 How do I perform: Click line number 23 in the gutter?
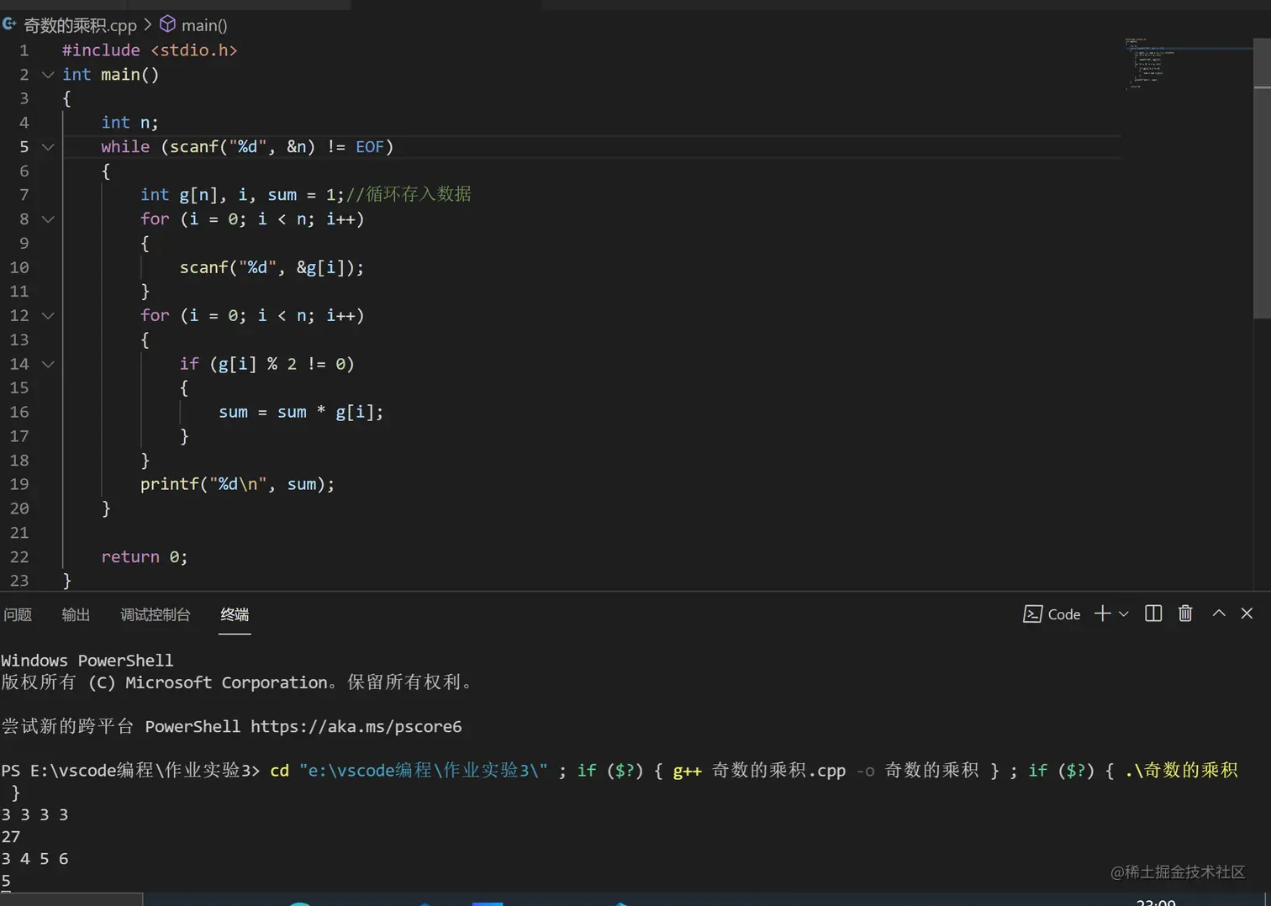click(19, 581)
